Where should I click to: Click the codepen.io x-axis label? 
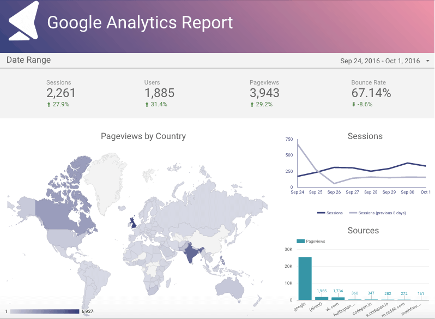(362, 309)
